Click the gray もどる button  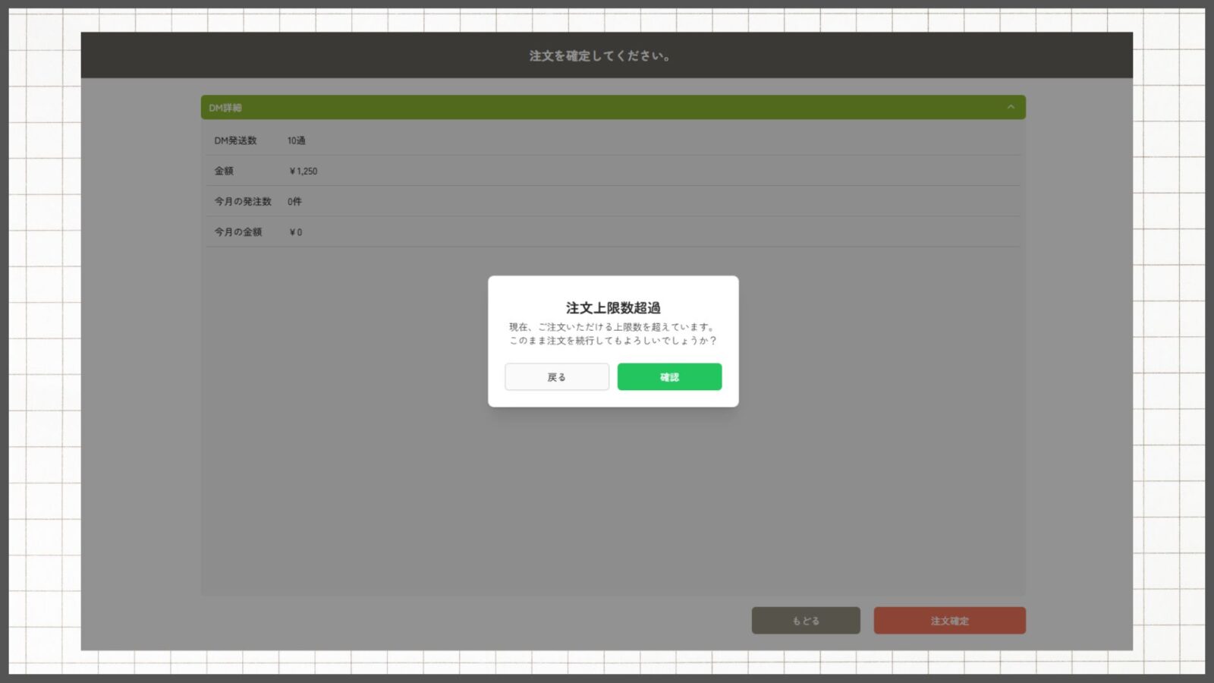[805, 620]
